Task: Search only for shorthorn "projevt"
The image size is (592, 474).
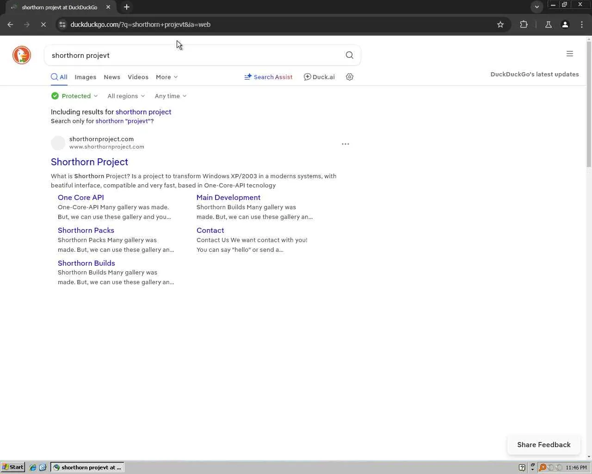Action: click(123, 121)
